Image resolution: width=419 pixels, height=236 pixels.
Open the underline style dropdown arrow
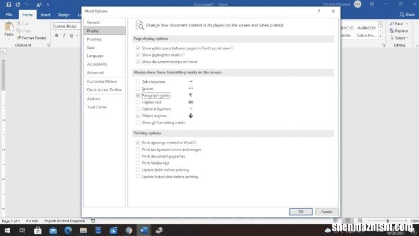pos(77,35)
